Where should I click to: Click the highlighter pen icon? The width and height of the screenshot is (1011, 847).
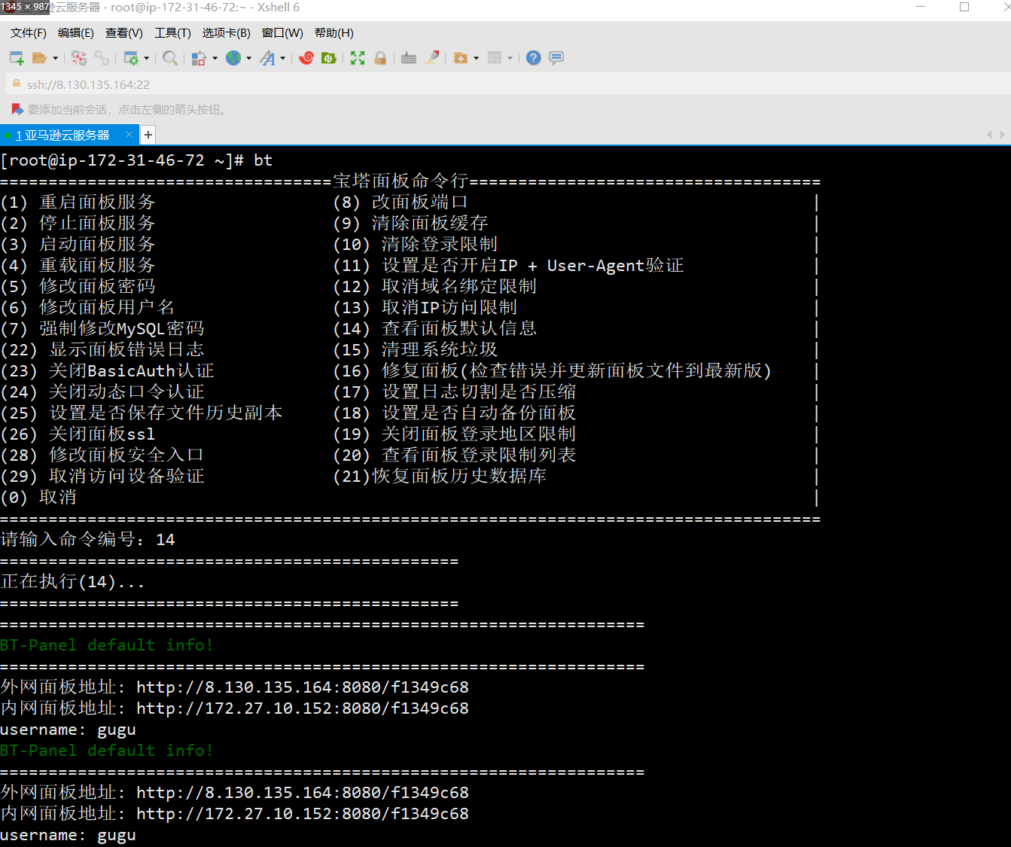[x=432, y=58]
